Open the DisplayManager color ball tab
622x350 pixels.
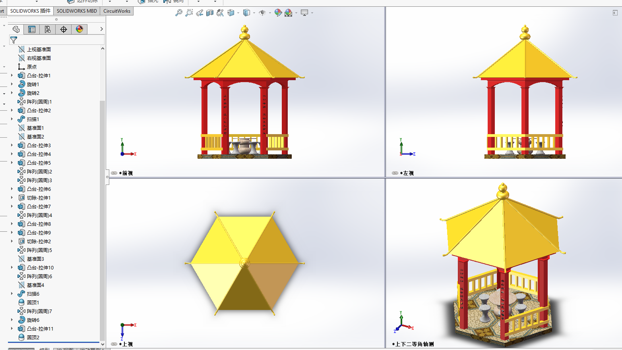click(x=79, y=29)
